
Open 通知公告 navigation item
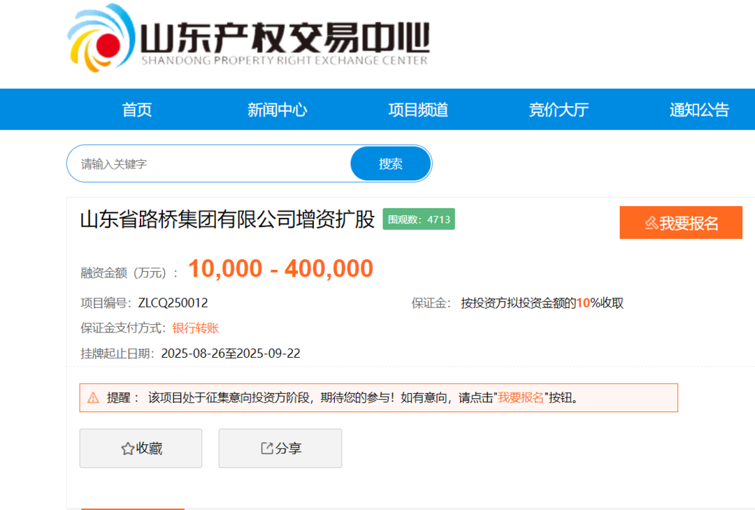click(x=699, y=110)
